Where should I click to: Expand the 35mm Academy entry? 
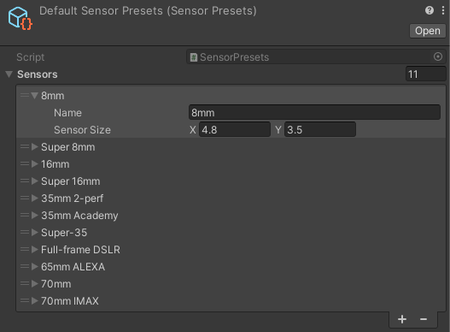tap(35, 215)
